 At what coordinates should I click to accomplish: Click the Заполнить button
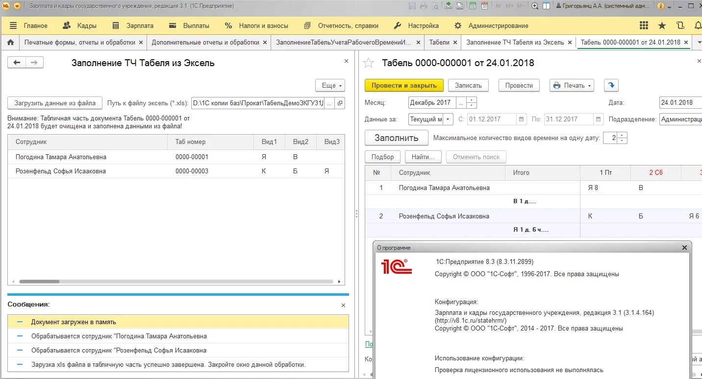pyautogui.click(x=397, y=138)
